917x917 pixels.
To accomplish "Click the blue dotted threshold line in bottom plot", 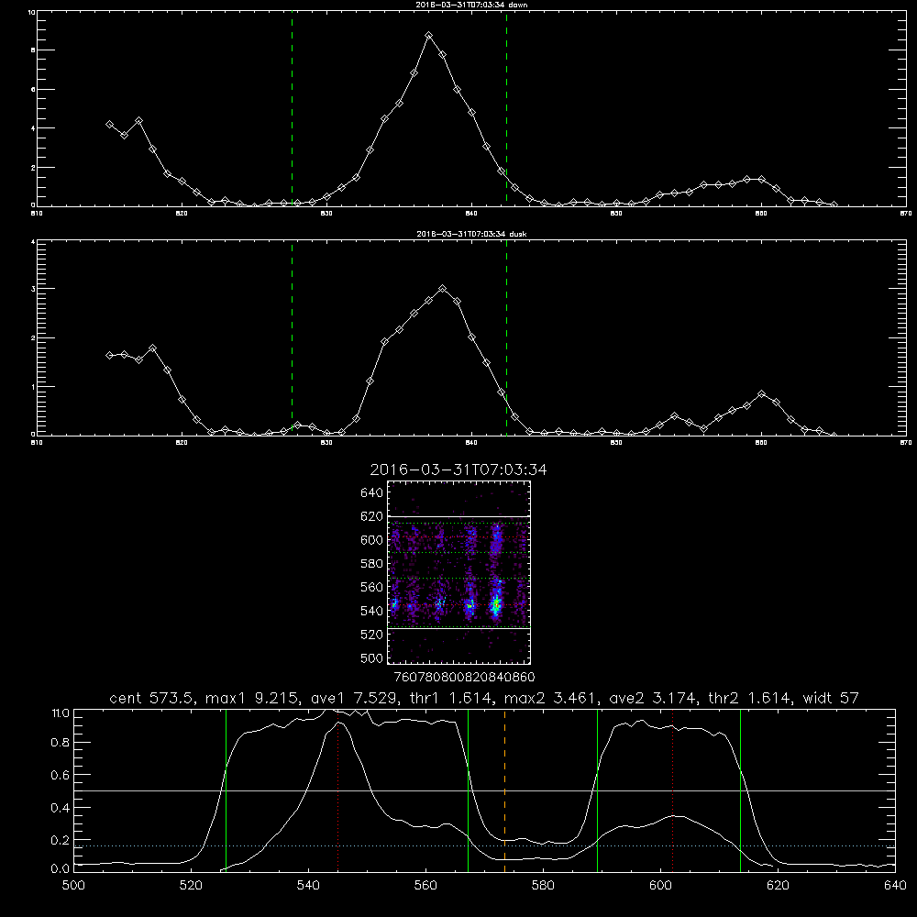I will pos(485,845).
